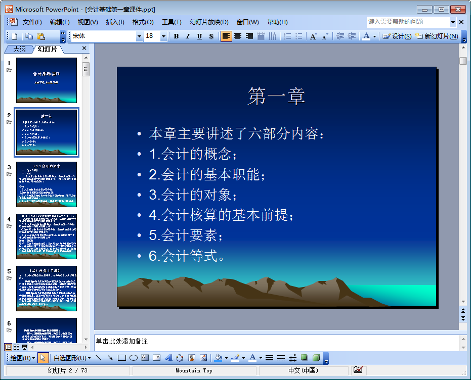The image size is (471, 380).
Task: Insert WordArt from drawing toolbar
Action: click(x=168, y=358)
